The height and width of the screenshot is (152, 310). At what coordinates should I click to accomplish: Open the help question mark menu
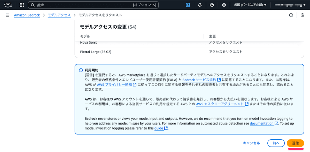pyautogui.click(x=212, y=5)
